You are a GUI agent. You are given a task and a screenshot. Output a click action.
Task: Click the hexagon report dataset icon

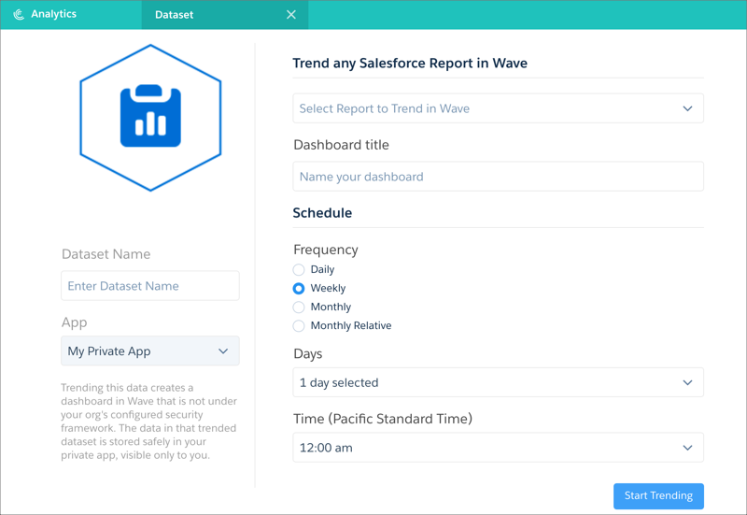pos(150,118)
